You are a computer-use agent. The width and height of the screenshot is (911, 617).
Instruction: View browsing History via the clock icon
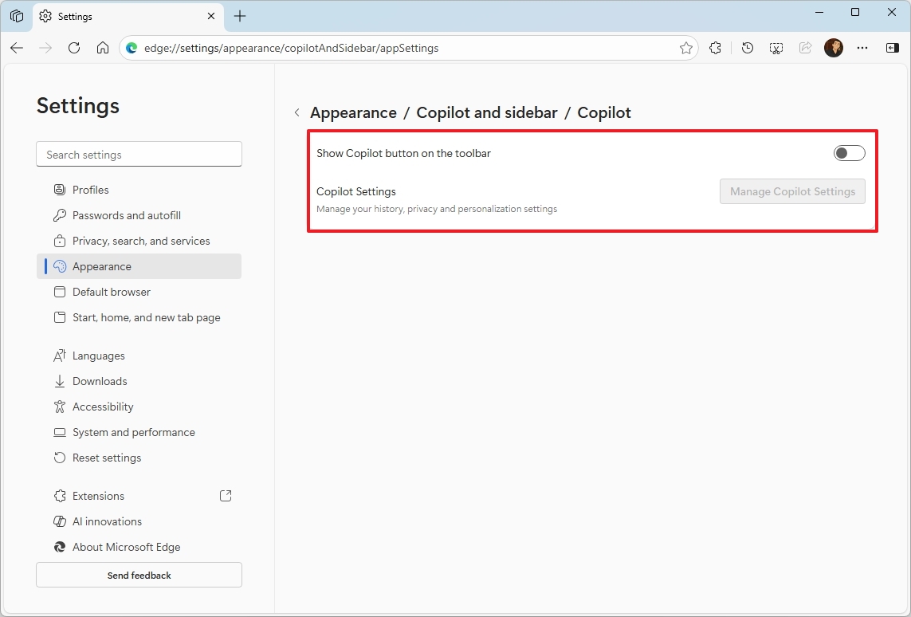(x=747, y=48)
